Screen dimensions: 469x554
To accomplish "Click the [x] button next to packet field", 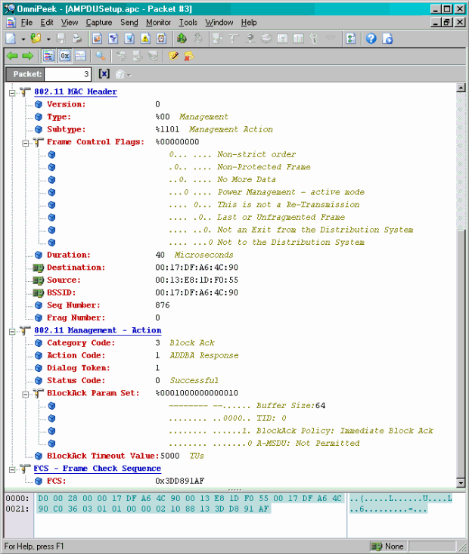I will (x=104, y=74).
